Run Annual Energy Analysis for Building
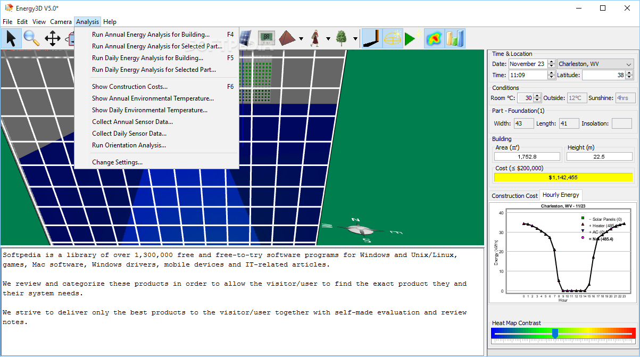This screenshot has width=640, height=357. click(156, 35)
